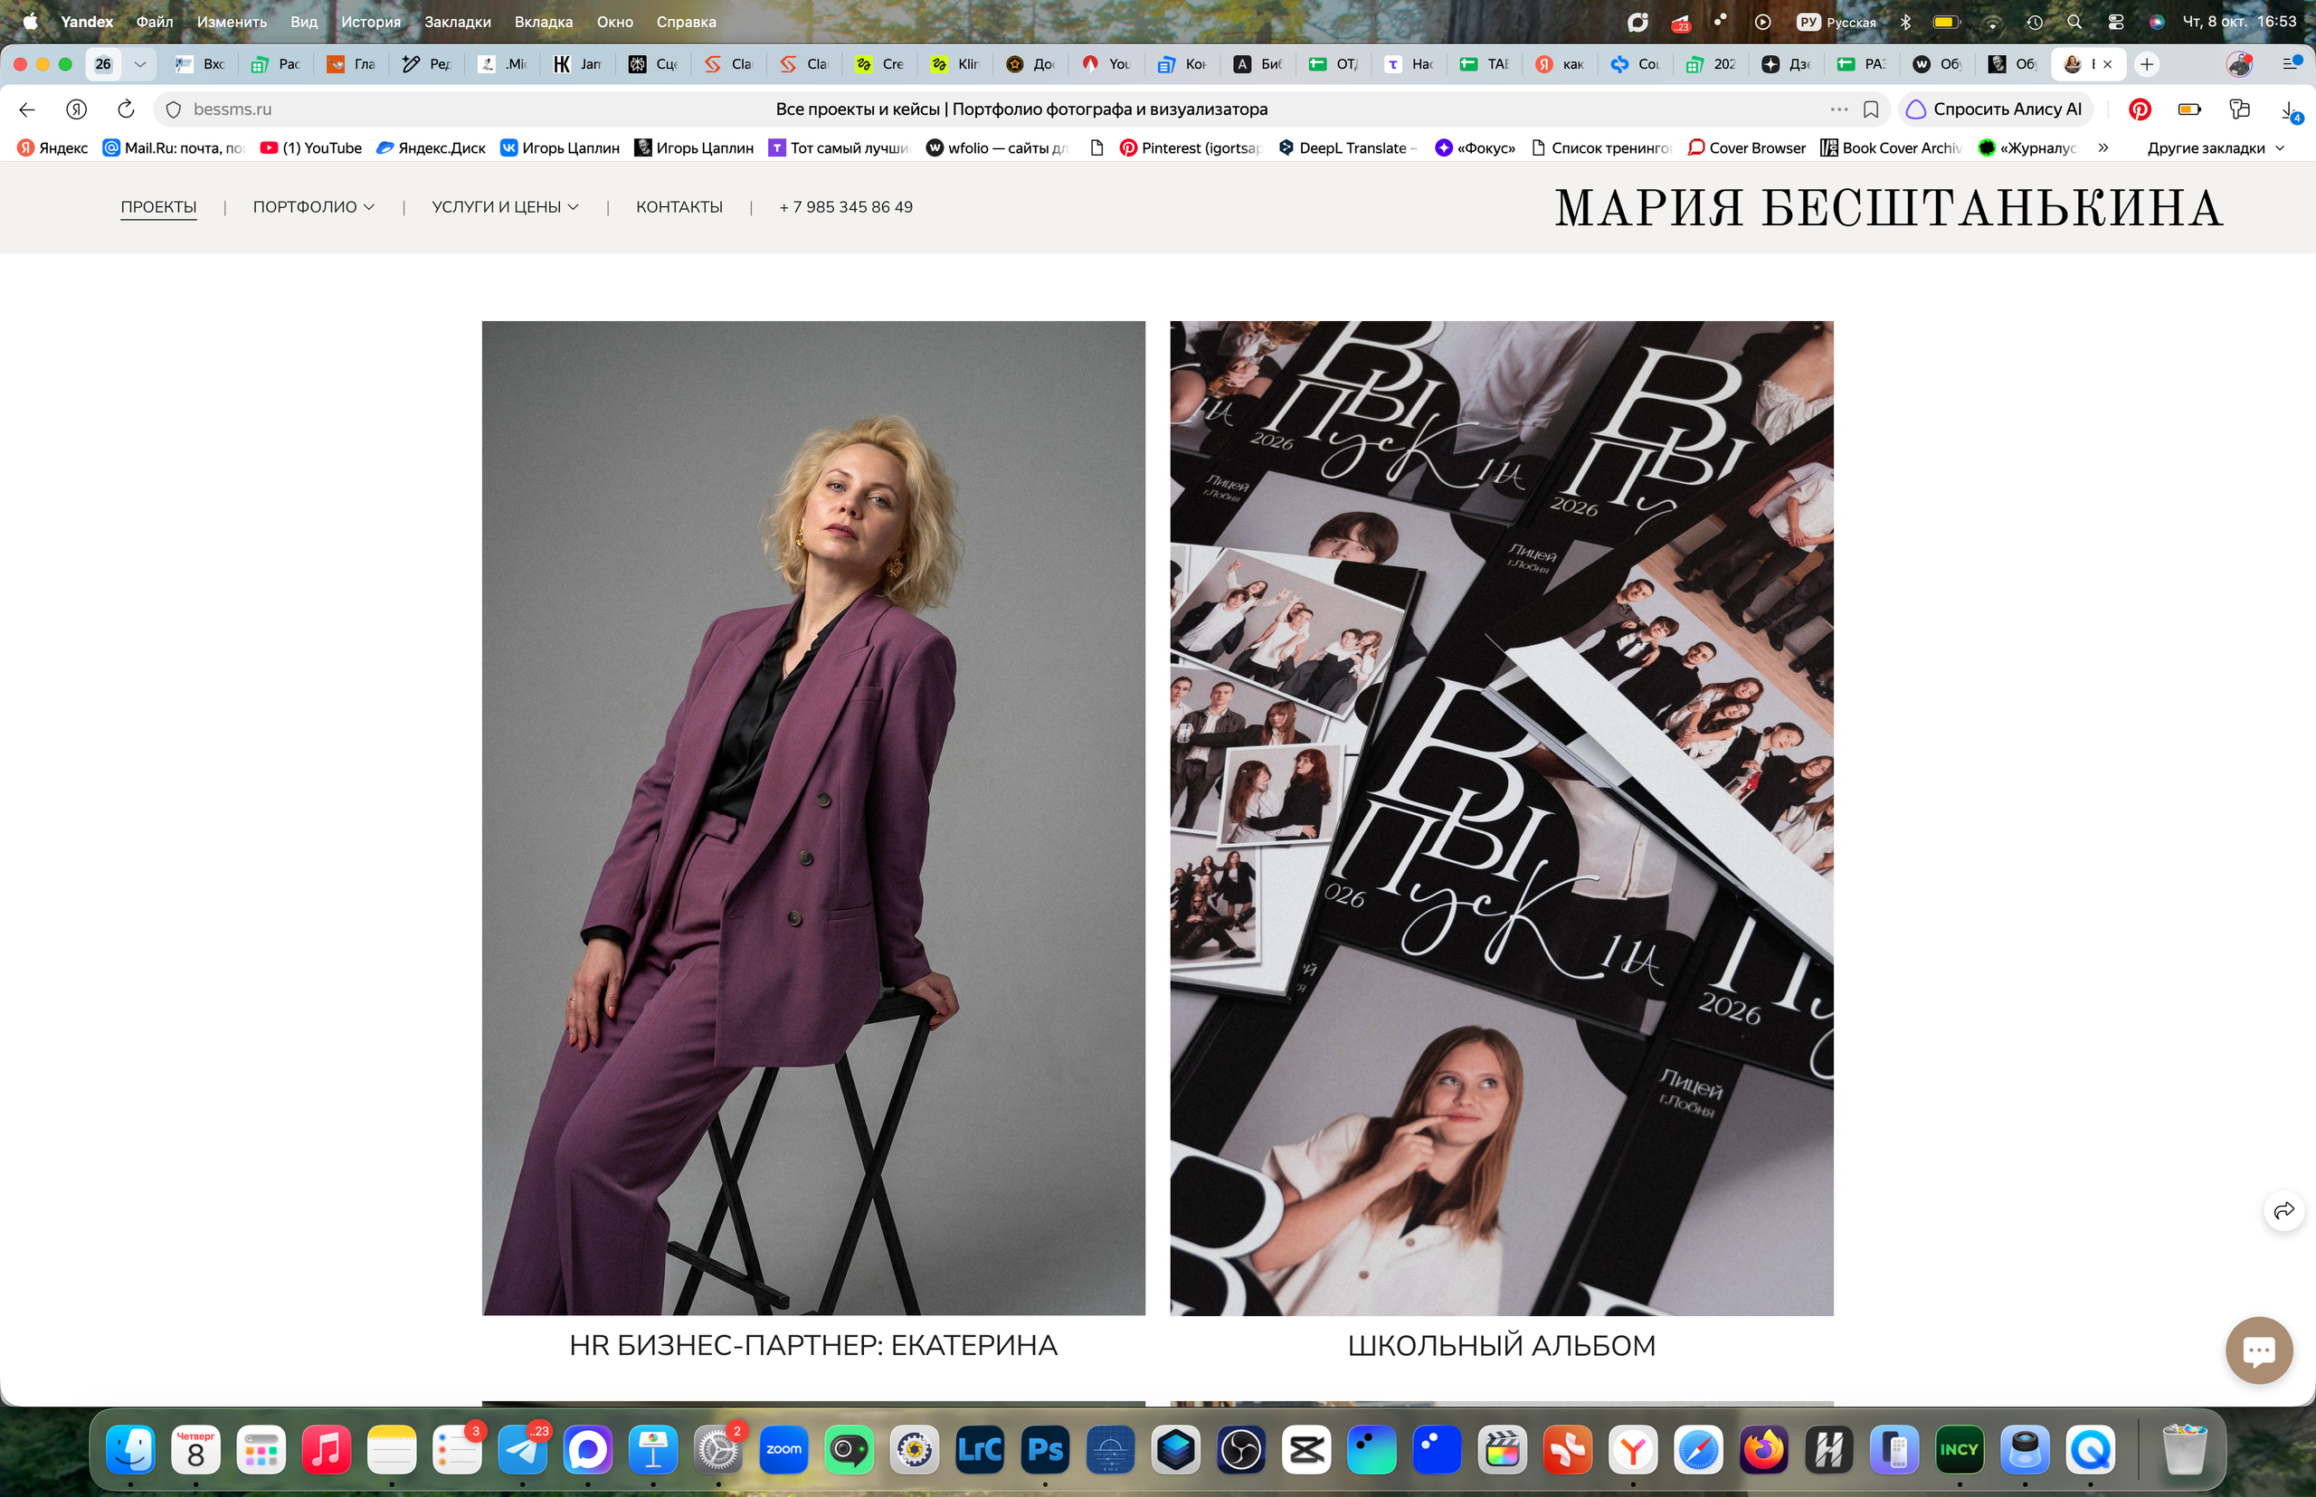Reload the page with the refresh icon
Screen dimensions: 2316x1497
126,109
